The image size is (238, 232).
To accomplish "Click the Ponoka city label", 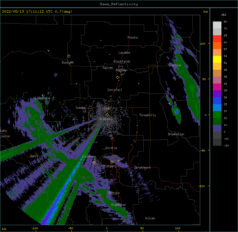I will (133, 37).
